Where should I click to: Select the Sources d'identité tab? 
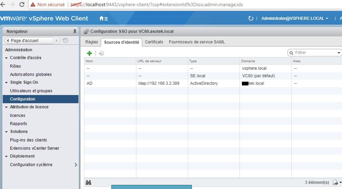pyautogui.click(x=122, y=42)
